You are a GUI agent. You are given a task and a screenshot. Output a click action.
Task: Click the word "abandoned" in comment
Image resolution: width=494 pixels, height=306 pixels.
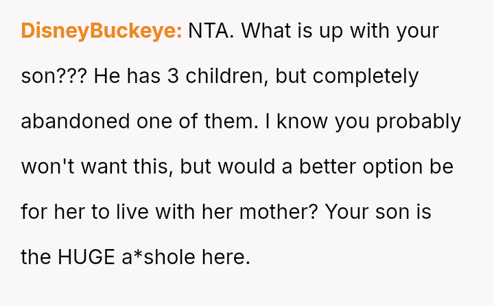click(75, 121)
